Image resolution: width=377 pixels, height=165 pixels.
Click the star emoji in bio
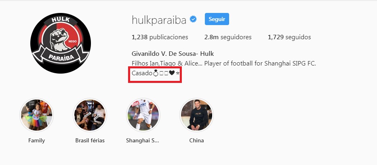pyautogui.click(x=178, y=73)
